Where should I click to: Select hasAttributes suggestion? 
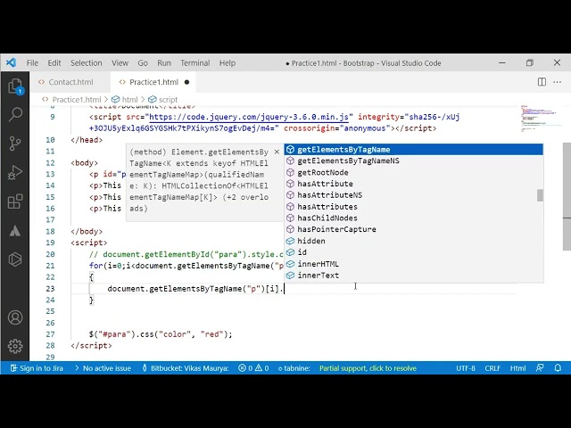[x=414, y=207]
